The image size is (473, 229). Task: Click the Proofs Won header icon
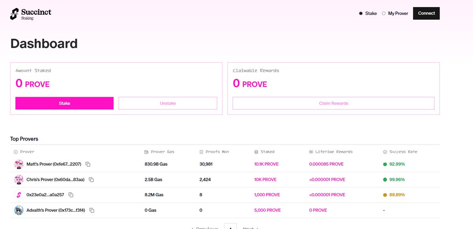tap(201, 152)
